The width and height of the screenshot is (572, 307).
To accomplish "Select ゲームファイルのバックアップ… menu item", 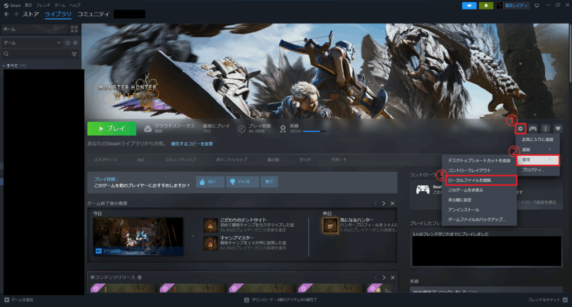I will click(479, 219).
